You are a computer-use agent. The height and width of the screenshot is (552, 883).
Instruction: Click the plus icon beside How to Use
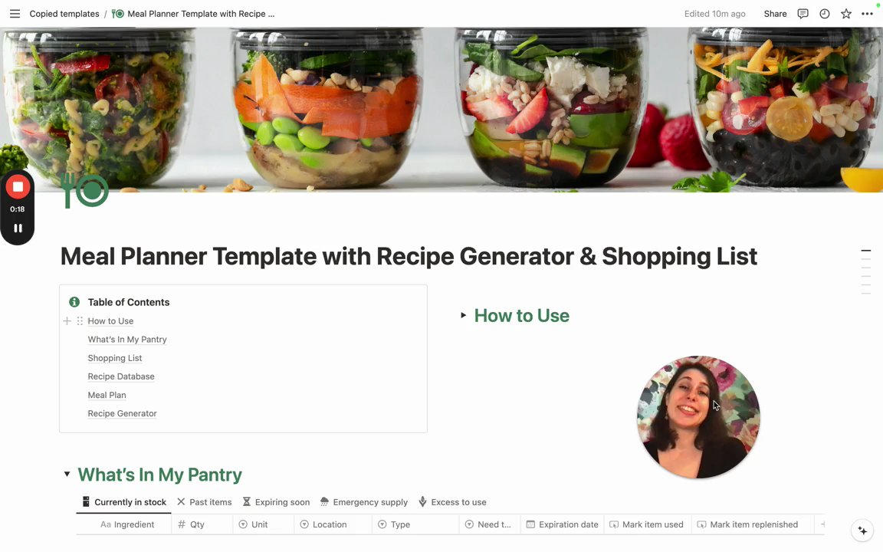[67, 321]
